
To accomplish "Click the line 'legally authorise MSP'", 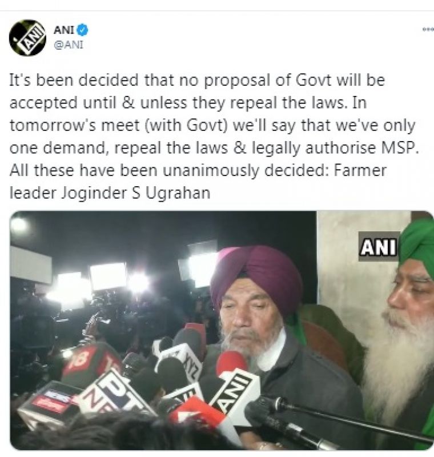I will pos(335,148).
